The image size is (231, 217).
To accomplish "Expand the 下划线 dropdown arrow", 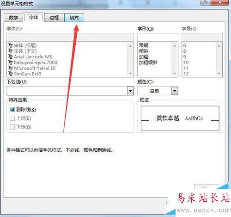I will click(x=130, y=91).
